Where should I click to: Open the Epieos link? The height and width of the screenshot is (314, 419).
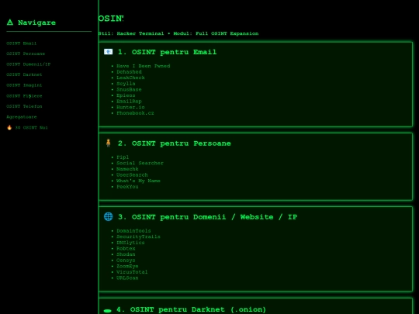tap(126, 95)
